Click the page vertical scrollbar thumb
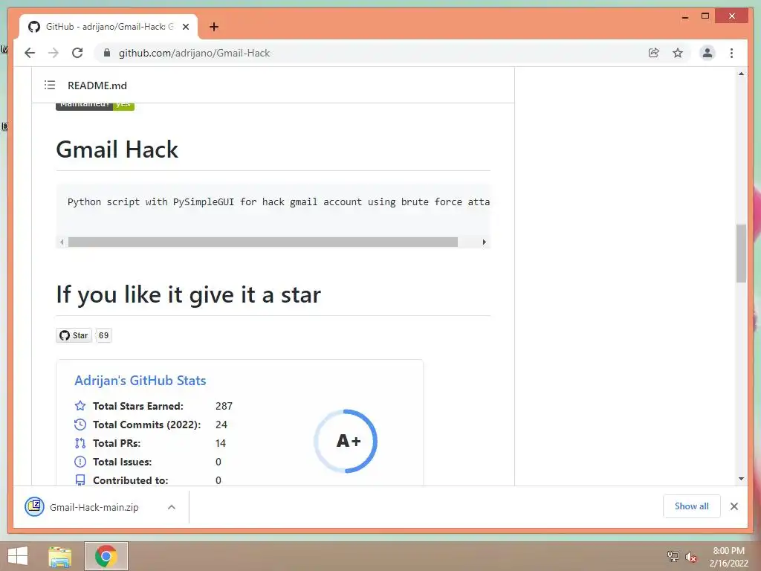This screenshot has width=761, height=571. coord(741,254)
